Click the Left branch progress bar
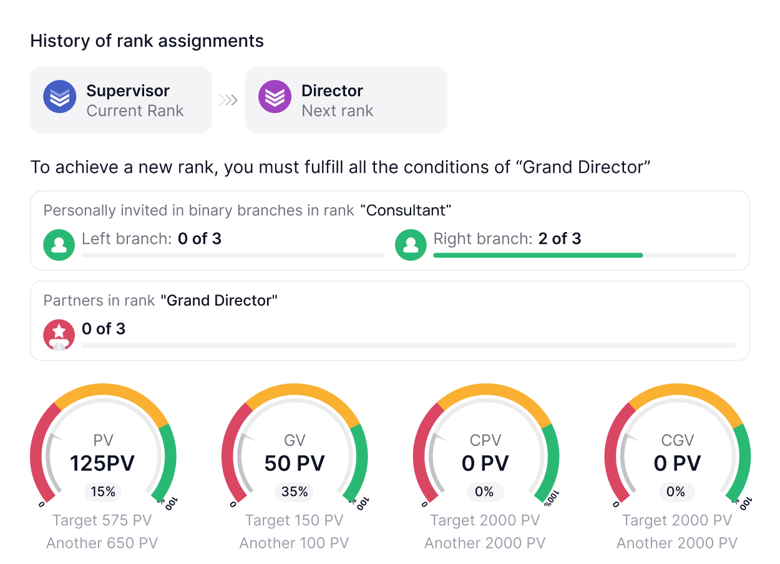 tap(233, 255)
